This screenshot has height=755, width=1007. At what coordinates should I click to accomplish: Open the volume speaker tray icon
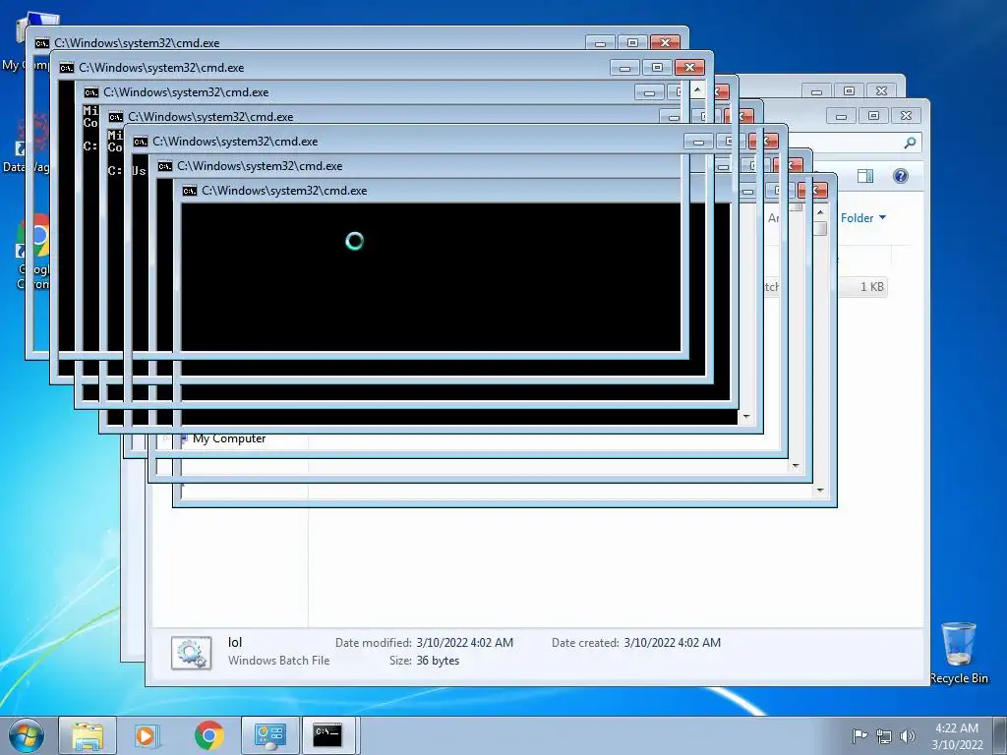click(908, 735)
